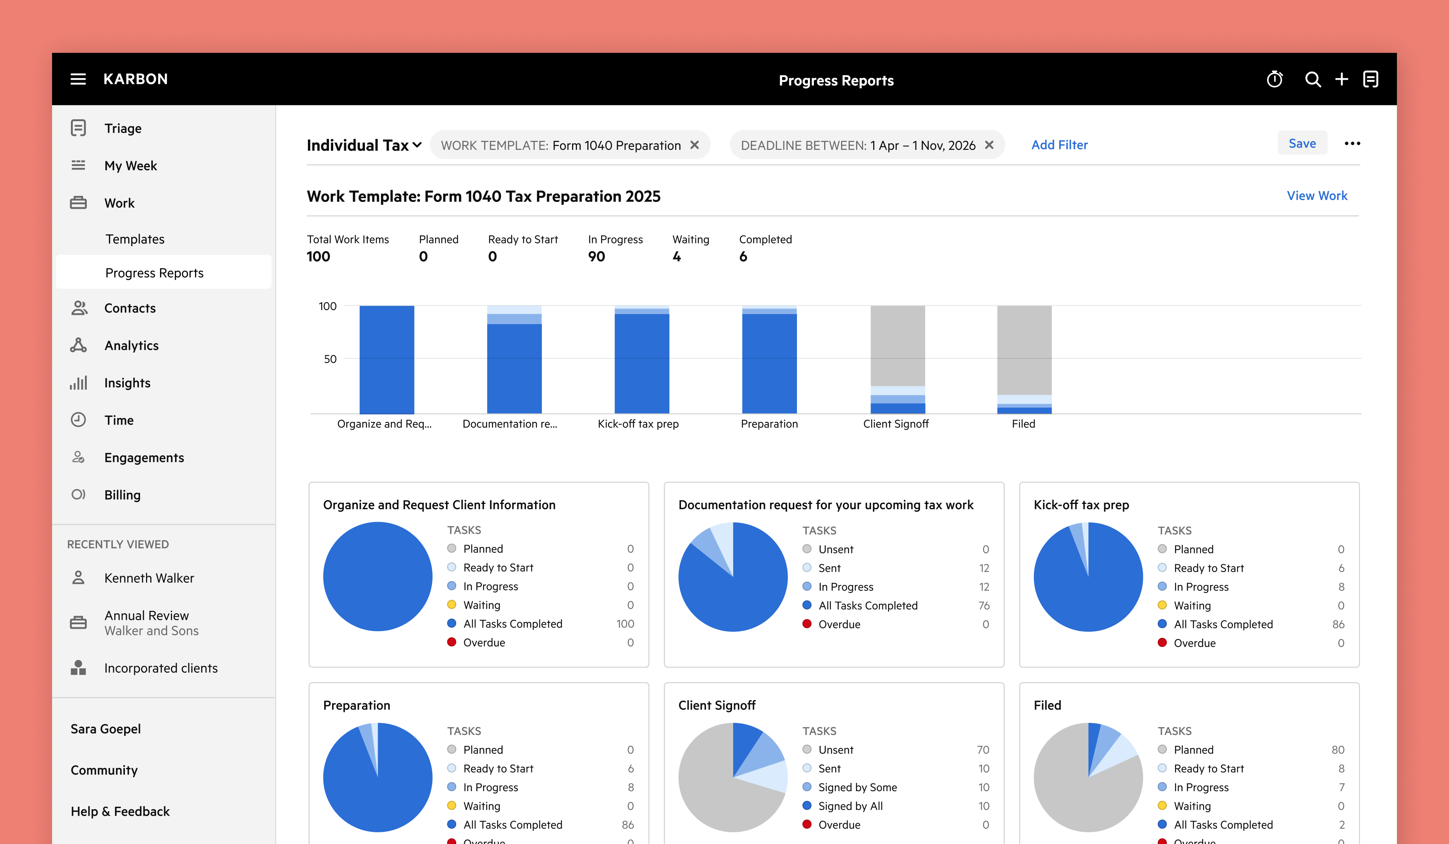1449x844 pixels.
Task: Click the View Work link
Action: coord(1317,196)
